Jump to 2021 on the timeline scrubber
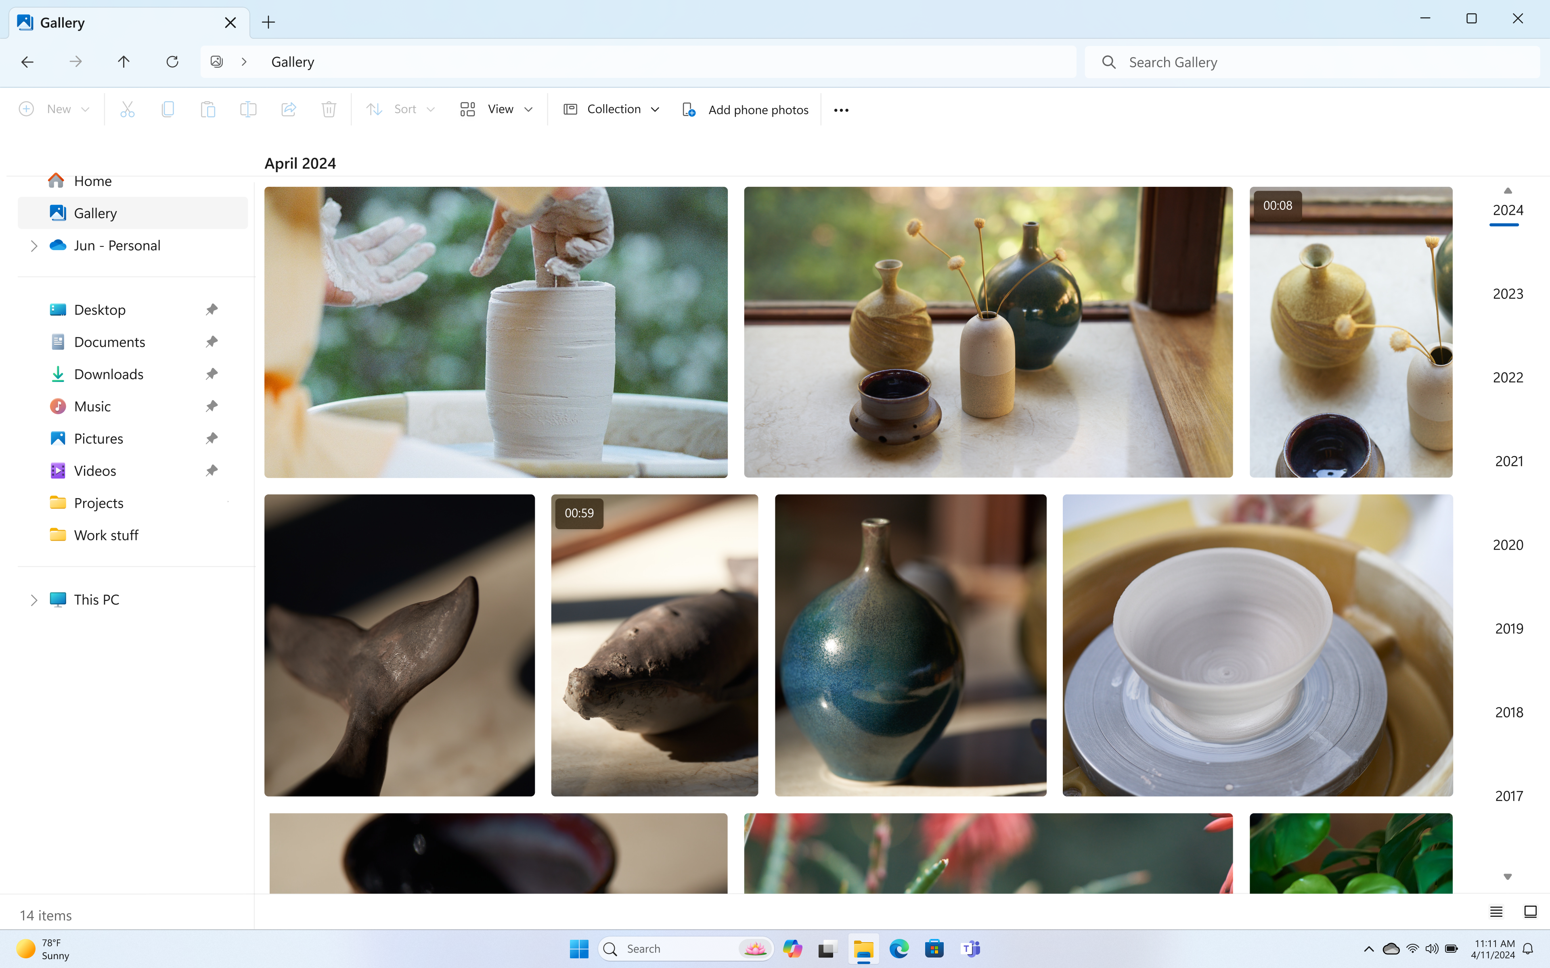This screenshot has height=968, width=1550. (1508, 461)
